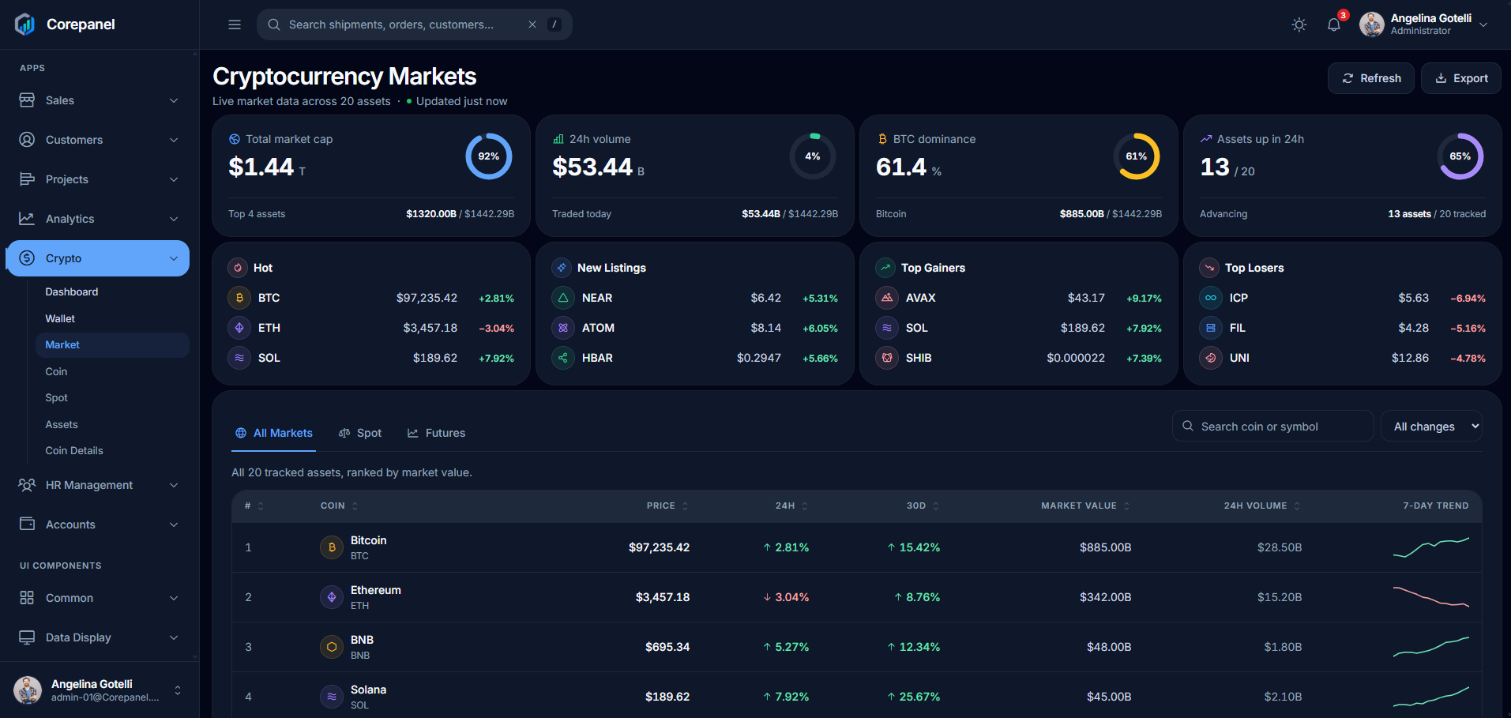Click the AVAX icon in Top Gainers
This screenshot has width=1511, height=718.
[x=887, y=298]
